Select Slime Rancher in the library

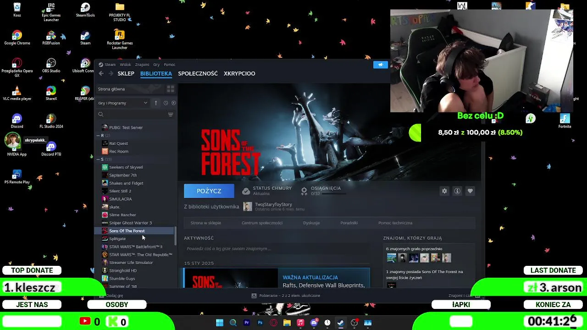pyautogui.click(x=122, y=215)
